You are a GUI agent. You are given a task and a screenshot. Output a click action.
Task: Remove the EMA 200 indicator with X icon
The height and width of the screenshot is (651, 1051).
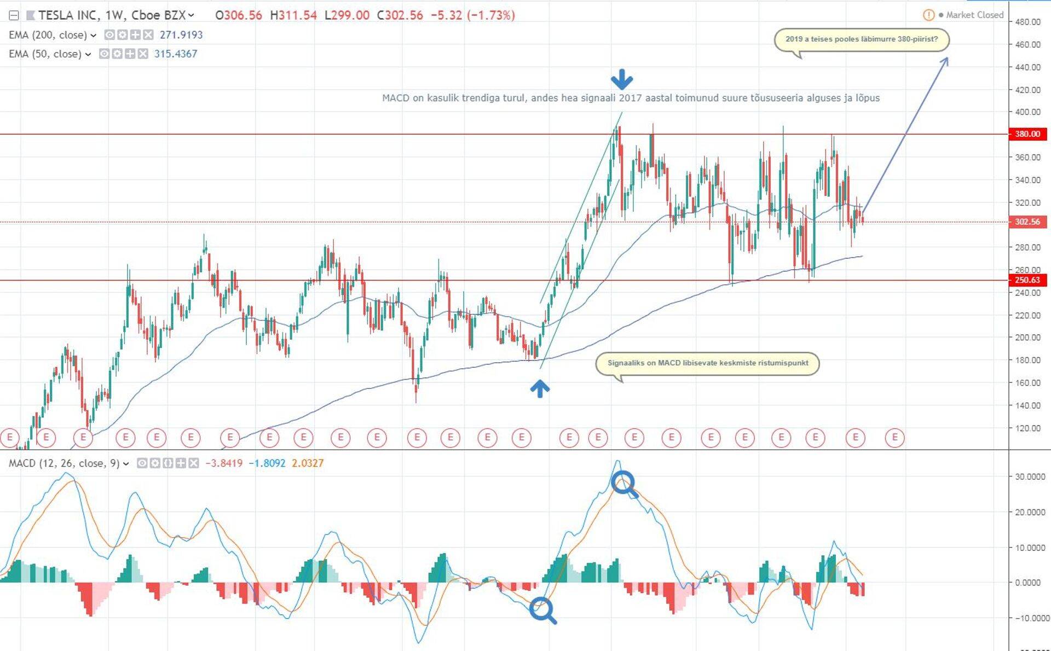pyautogui.click(x=148, y=35)
